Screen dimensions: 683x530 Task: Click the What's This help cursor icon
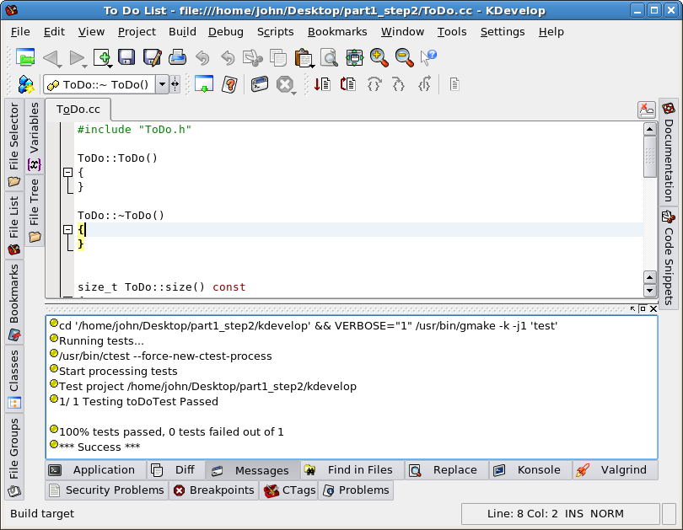(x=428, y=57)
